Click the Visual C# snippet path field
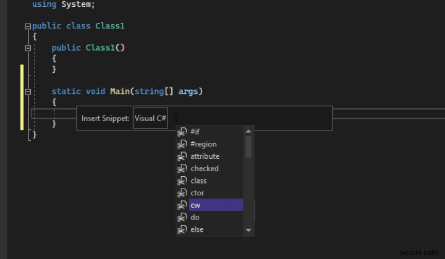Image resolution: width=445 pixels, height=259 pixels. tap(151, 118)
